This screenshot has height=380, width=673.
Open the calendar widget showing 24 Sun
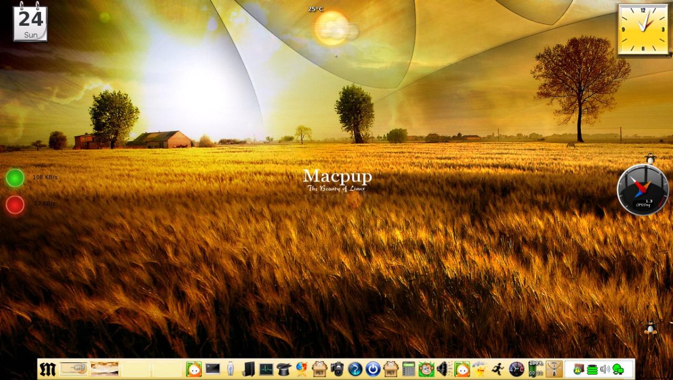click(30, 23)
